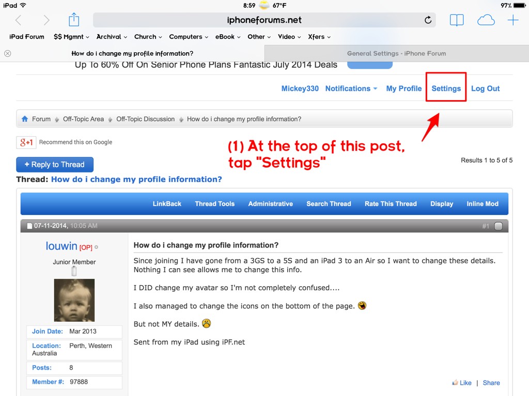Screen dimensions: 529x396
Task: Tap the blue thread title link
Action: point(136,179)
